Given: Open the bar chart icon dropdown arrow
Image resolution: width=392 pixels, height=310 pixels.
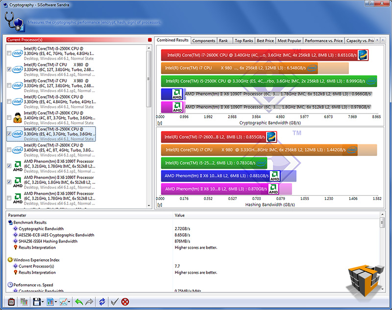Looking at the screenshot, I should (56, 302).
